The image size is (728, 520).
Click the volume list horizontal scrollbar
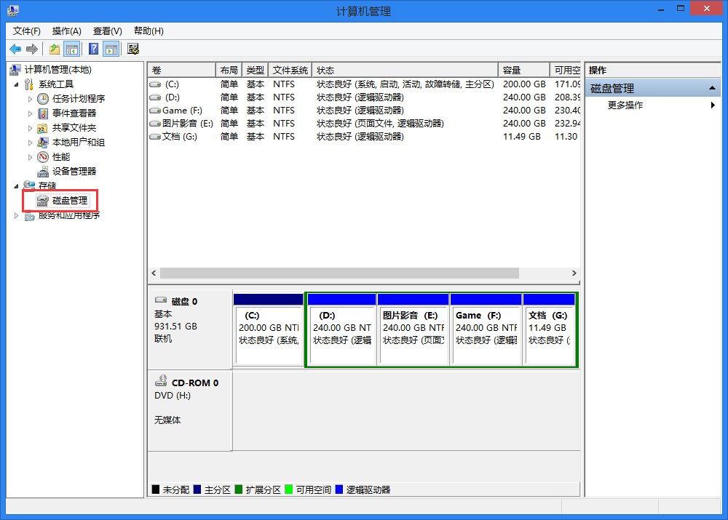tap(339, 273)
